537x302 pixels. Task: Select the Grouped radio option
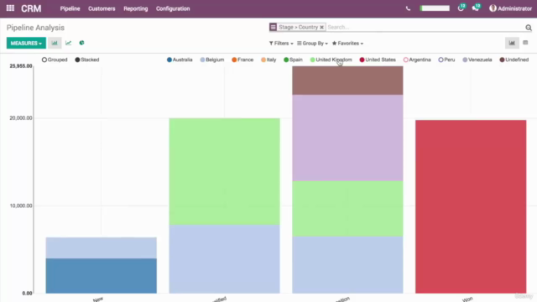(x=55, y=60)
